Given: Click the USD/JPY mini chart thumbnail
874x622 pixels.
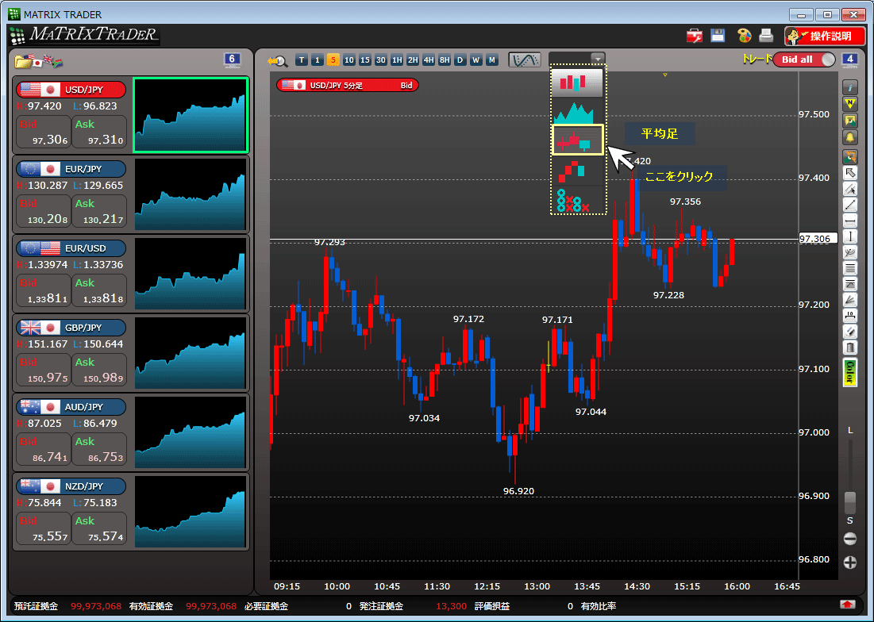Looking at the screenshot, I should pyautogui.click(x=191, y=115).
